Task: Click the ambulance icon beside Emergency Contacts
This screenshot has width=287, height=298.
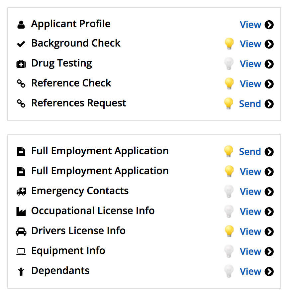Action: 21,192
